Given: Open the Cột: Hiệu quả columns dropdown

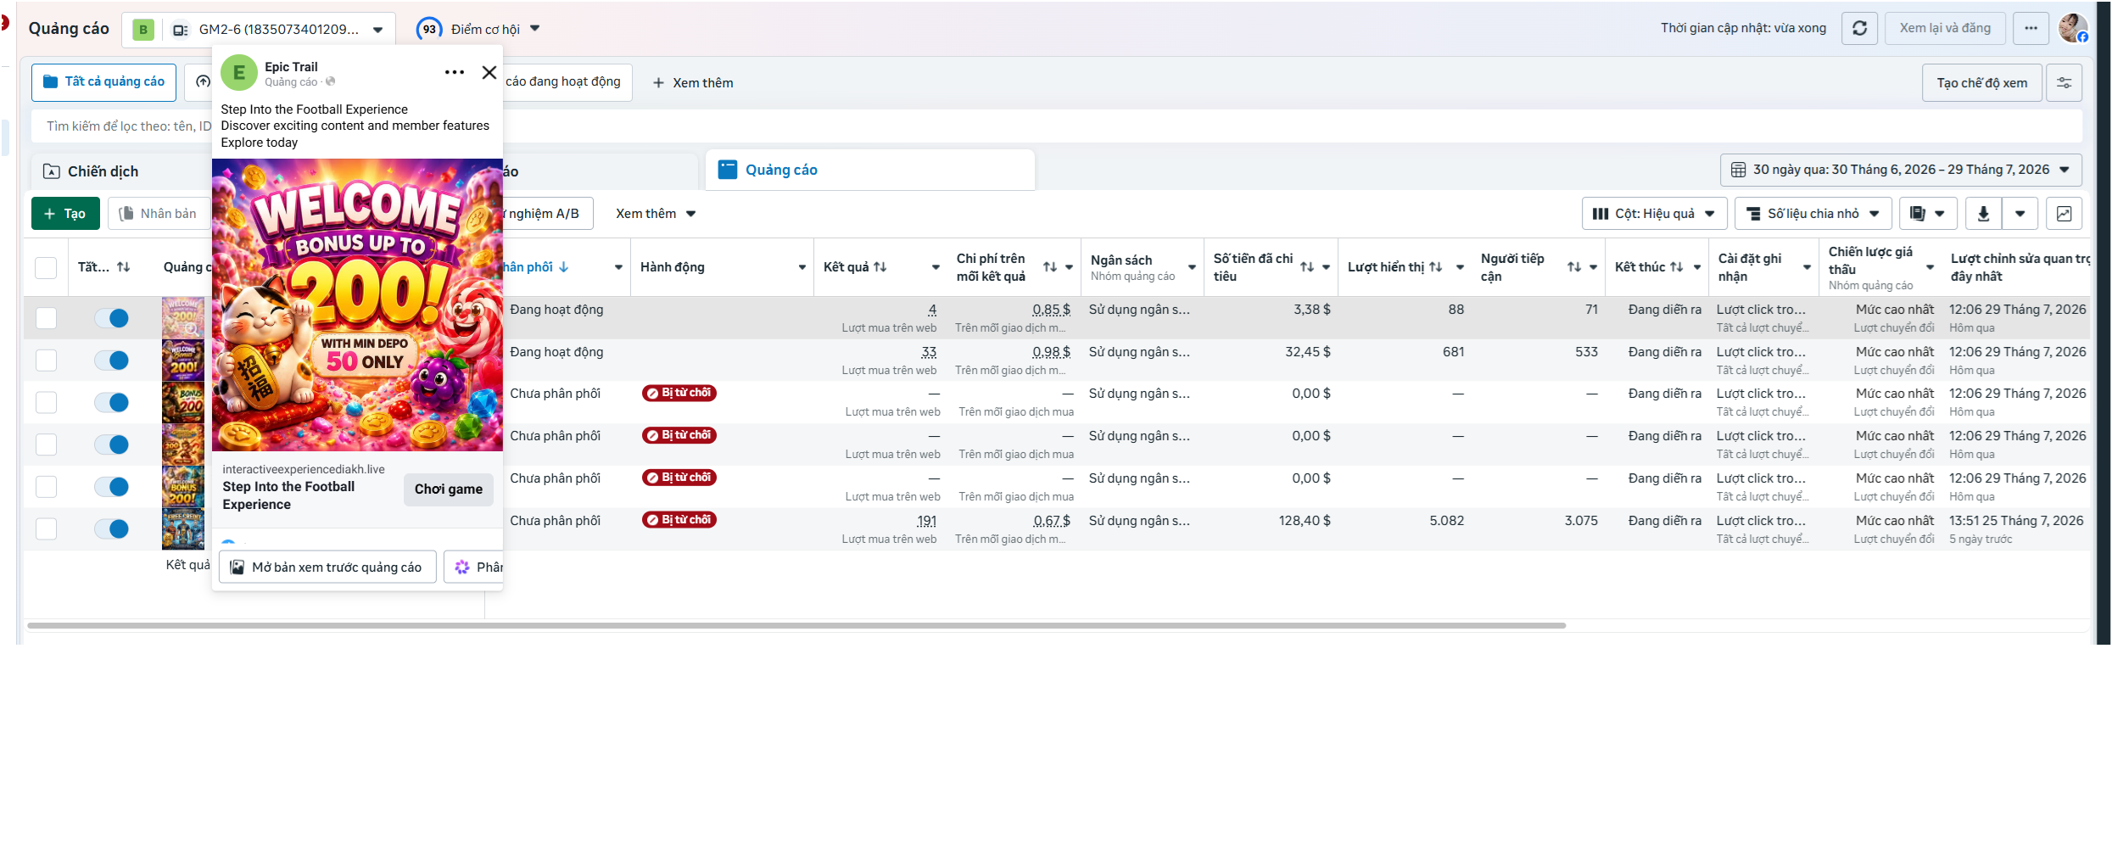Looking at the screenshot, I should tap(1654, 214).
